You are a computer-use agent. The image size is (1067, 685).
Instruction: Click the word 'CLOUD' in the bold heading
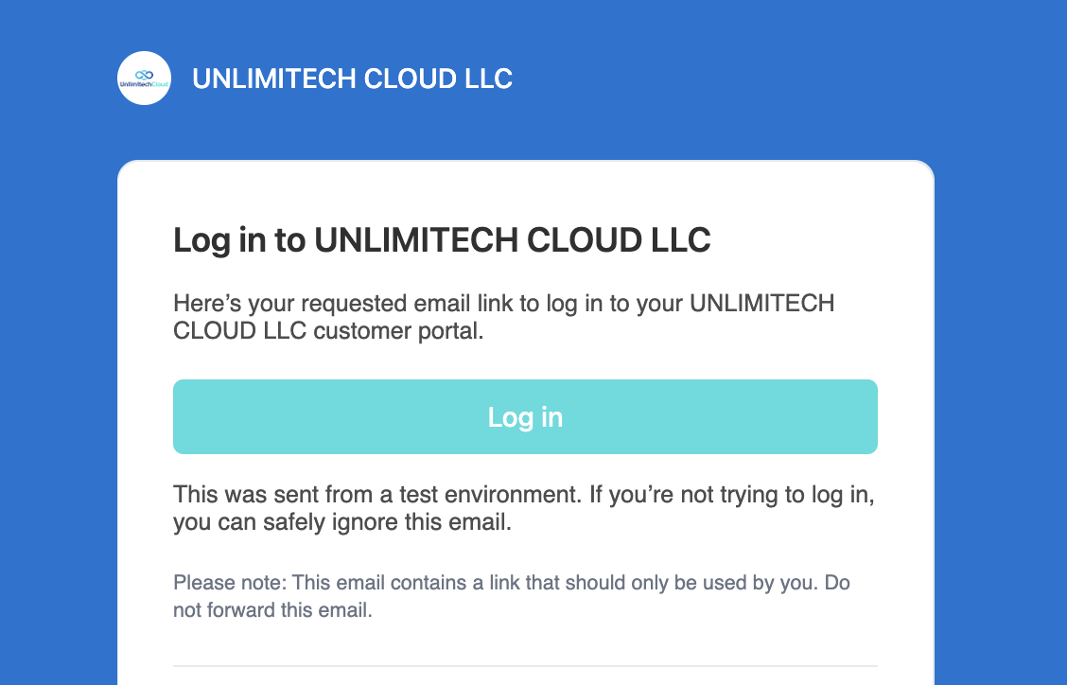click(x=585, y=239)
